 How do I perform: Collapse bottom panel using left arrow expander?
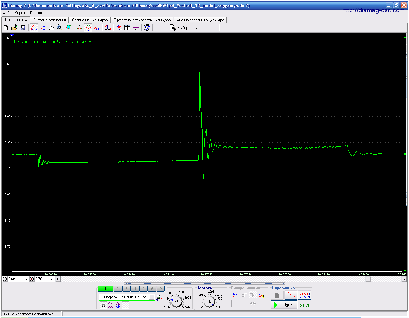click(125, 283)
